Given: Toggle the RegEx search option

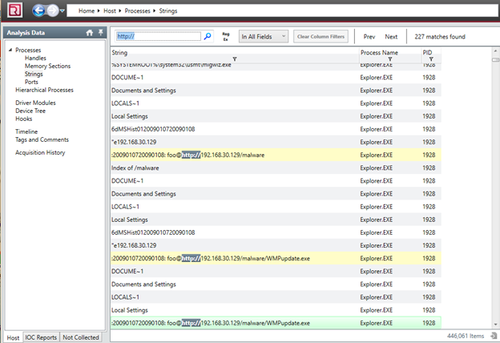Looking at the screenshot, I should 226,37.
